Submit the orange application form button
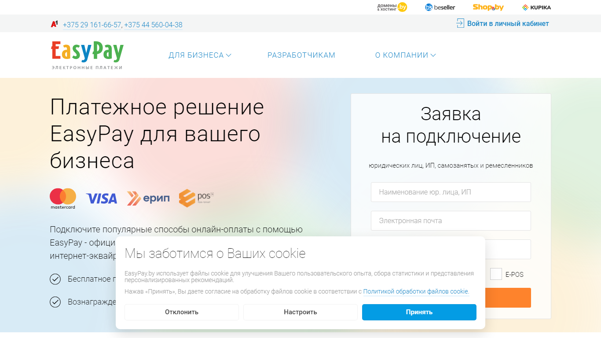The height and width of the screenshot is (338, 601). click(508, 298)
